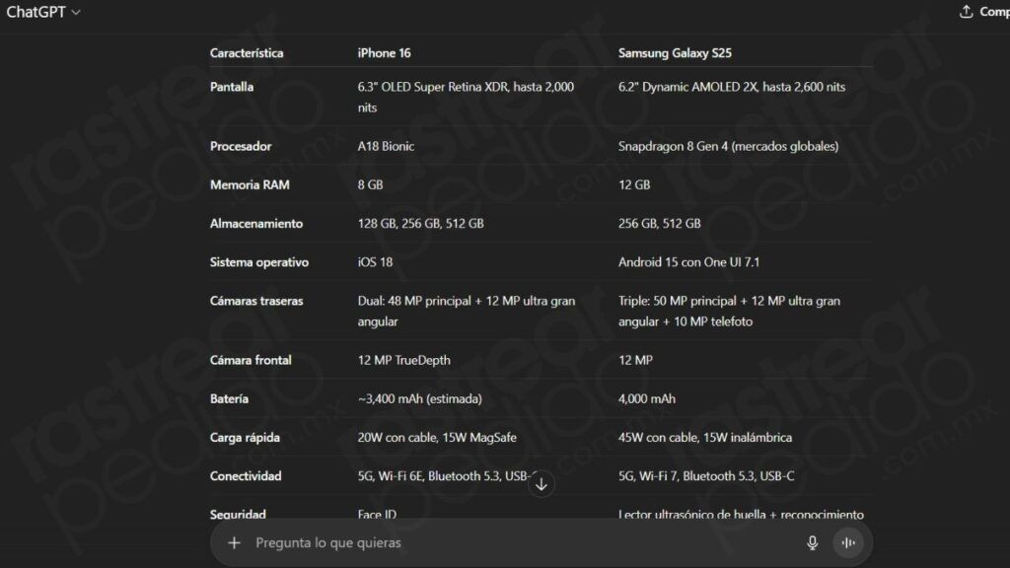Click the microphone dictation icon

click(813, 542)
